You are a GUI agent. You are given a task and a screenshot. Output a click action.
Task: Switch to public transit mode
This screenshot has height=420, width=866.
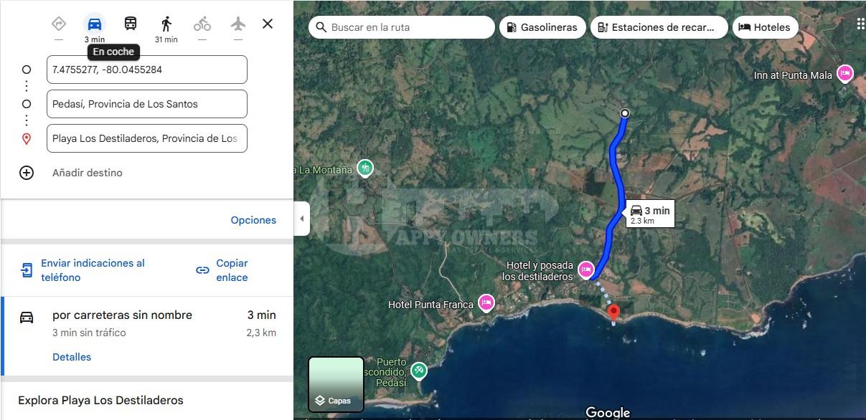tap(131, 24)
